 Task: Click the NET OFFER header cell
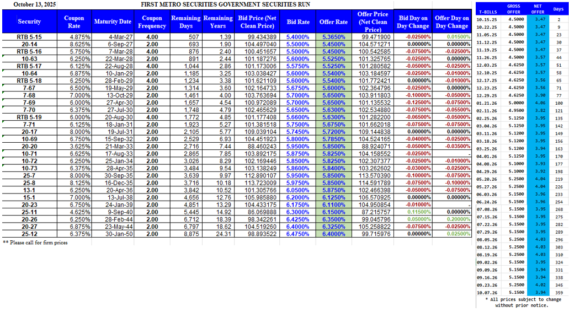[538, 9]
